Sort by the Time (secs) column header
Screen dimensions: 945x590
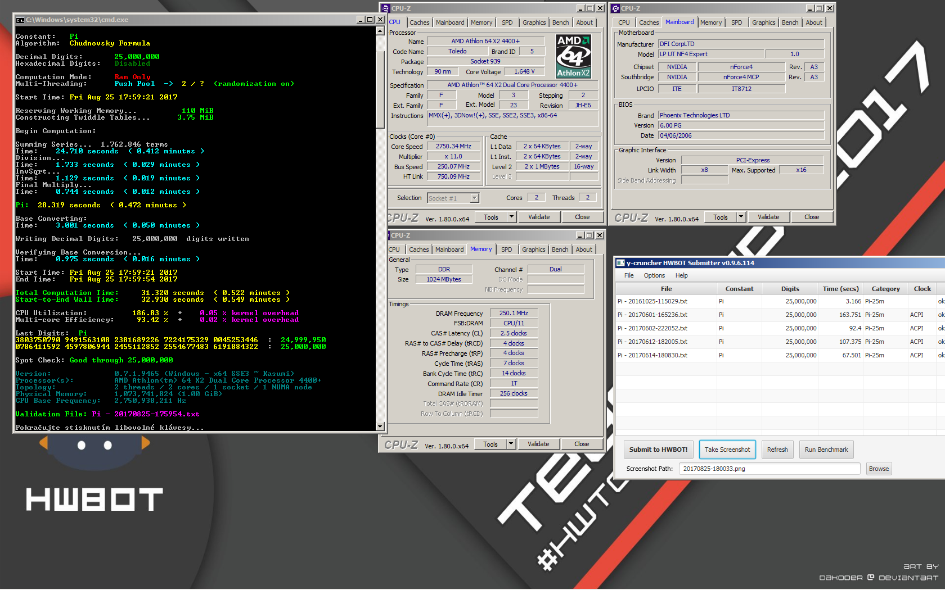pyautogui.click(x=840, y=289)
